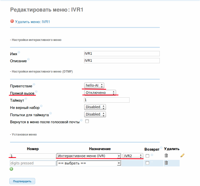
Task: Click the digits pressed number field
Action: (x=33, y=163)
